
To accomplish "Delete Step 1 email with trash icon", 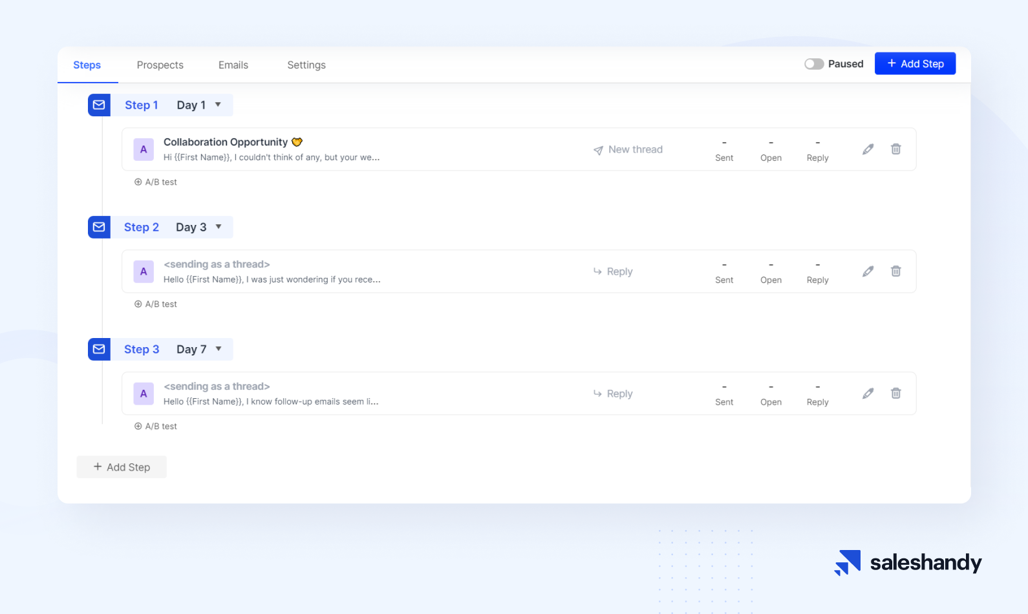I will [x=895, y=149].
